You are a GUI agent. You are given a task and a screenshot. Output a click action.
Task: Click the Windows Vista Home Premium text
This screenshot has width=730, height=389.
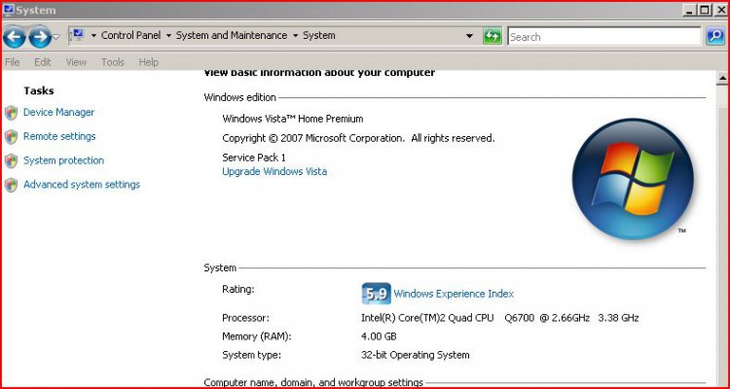click(x=292, y=119)
